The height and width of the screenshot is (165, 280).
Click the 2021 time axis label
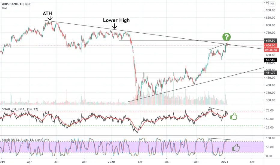pyautogui.click(x=224, y=162)
